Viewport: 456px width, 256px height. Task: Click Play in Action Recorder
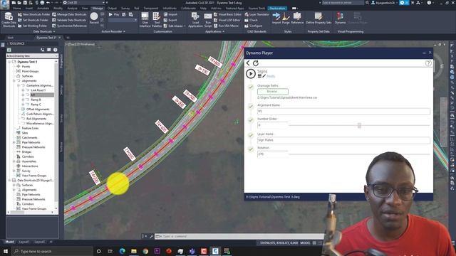click(114, 14)
